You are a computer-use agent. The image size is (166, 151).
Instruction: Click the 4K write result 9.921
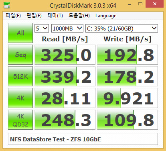(x=128, y=98)
